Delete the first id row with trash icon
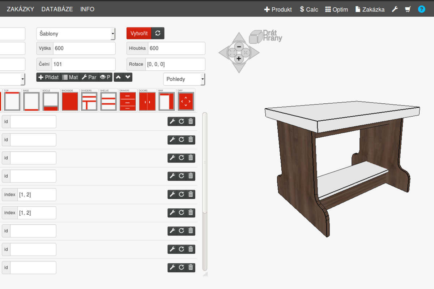Screen dimensions: 434x289 tap(191, 121)
